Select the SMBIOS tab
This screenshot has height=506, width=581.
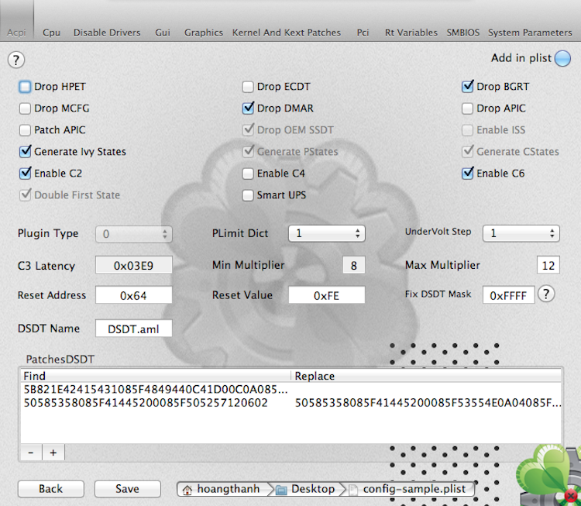[463, 33]
